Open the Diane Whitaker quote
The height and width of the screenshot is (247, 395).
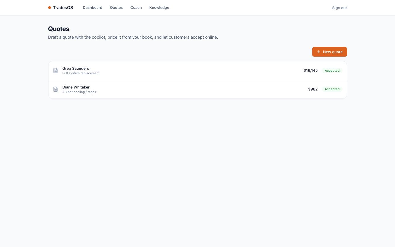click(197, 89)
